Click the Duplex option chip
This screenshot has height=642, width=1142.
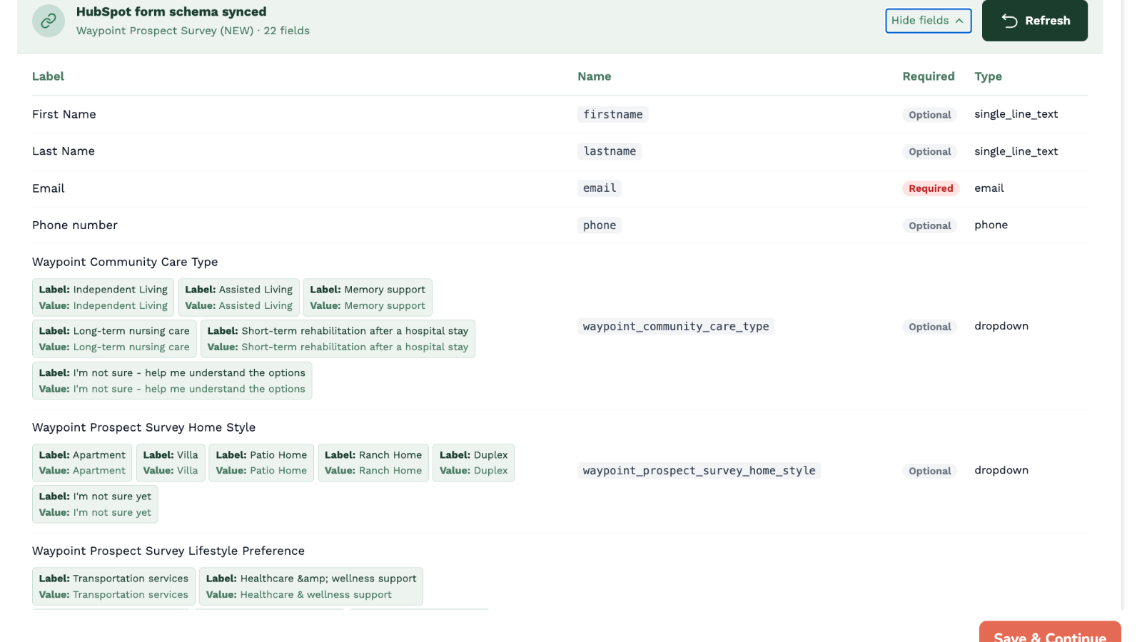473,463
